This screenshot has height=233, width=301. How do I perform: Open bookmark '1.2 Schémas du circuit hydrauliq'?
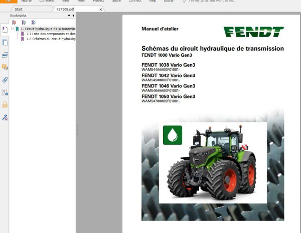click(x=51, y=39)
